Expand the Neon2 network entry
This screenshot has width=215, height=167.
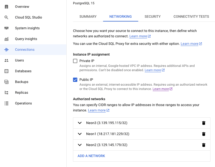(79, 145)
